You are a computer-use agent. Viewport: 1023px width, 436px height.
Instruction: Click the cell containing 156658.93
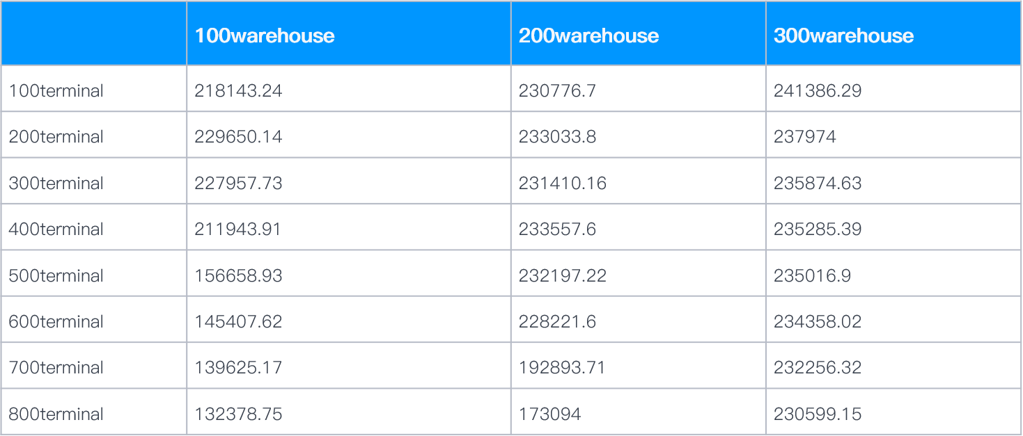click(349, 275)
